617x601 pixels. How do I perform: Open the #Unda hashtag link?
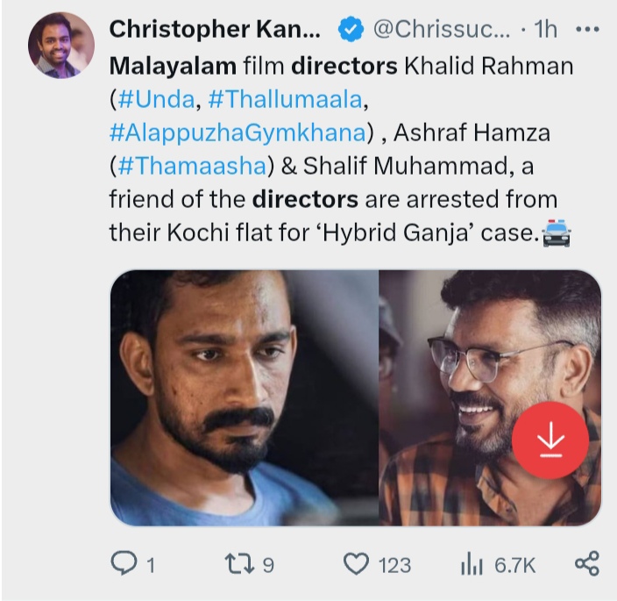(x=156, y=99)
